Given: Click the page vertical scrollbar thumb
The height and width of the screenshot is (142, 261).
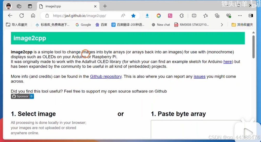Looking at the screenshot, I should tap(253, 47).
